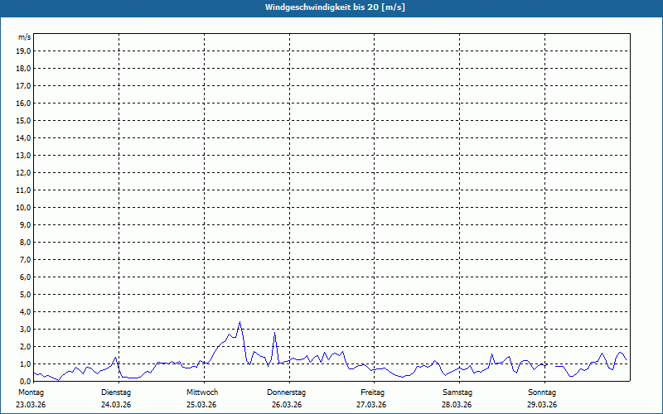Click the date label 29.03.26

(542, 405)
